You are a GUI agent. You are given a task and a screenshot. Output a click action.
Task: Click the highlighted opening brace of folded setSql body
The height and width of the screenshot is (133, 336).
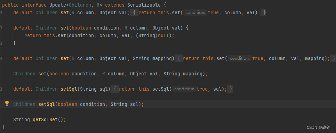pyautogui.click(x=115, y=89)
